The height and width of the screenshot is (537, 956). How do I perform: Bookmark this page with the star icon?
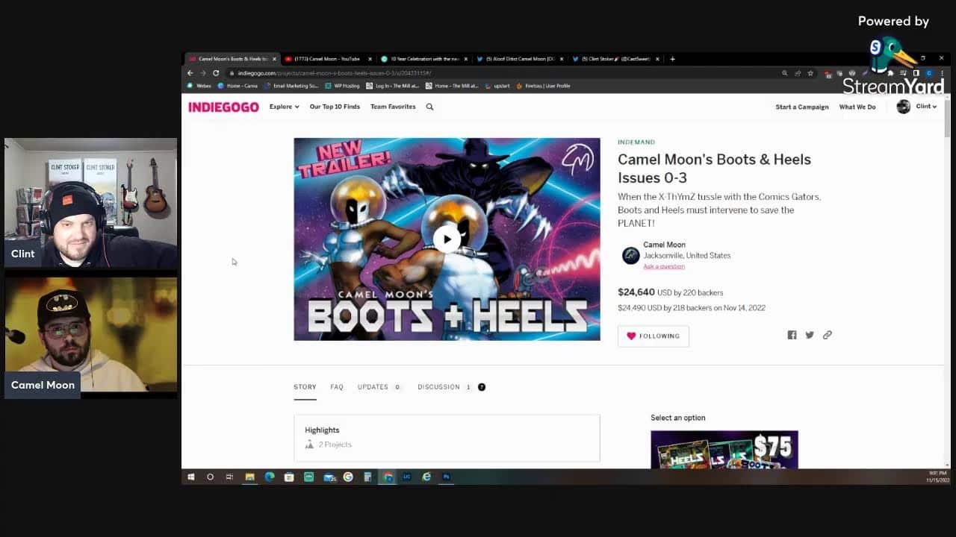point(810,73)
